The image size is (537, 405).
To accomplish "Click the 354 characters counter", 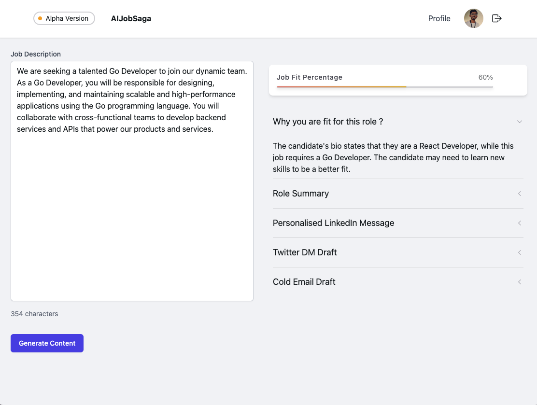I will pyautogui.click(x=34, y=314).
